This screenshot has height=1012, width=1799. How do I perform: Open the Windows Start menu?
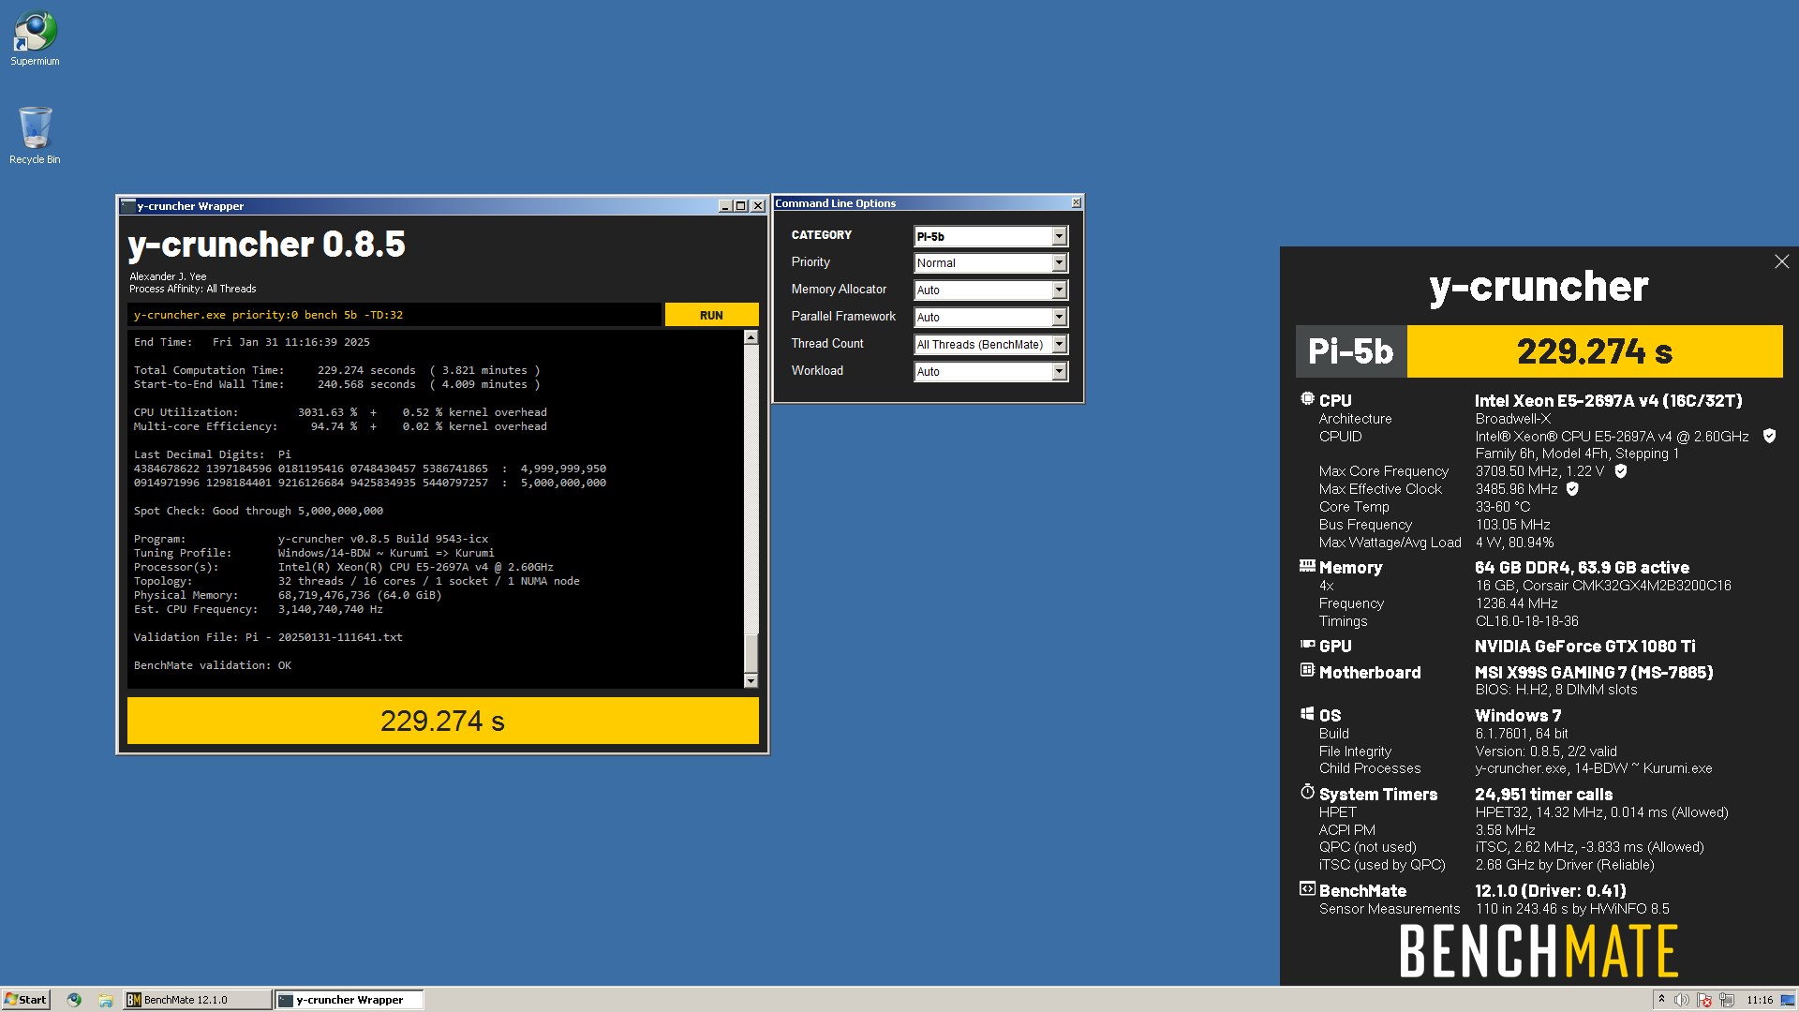coord(25,1000)
